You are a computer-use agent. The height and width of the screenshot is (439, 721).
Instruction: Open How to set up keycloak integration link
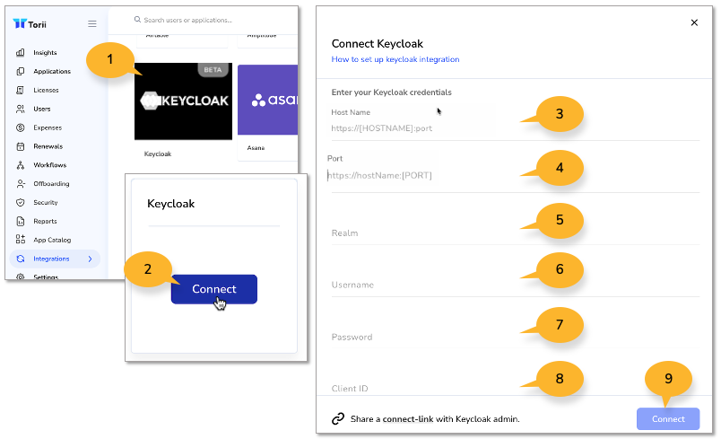395,59
